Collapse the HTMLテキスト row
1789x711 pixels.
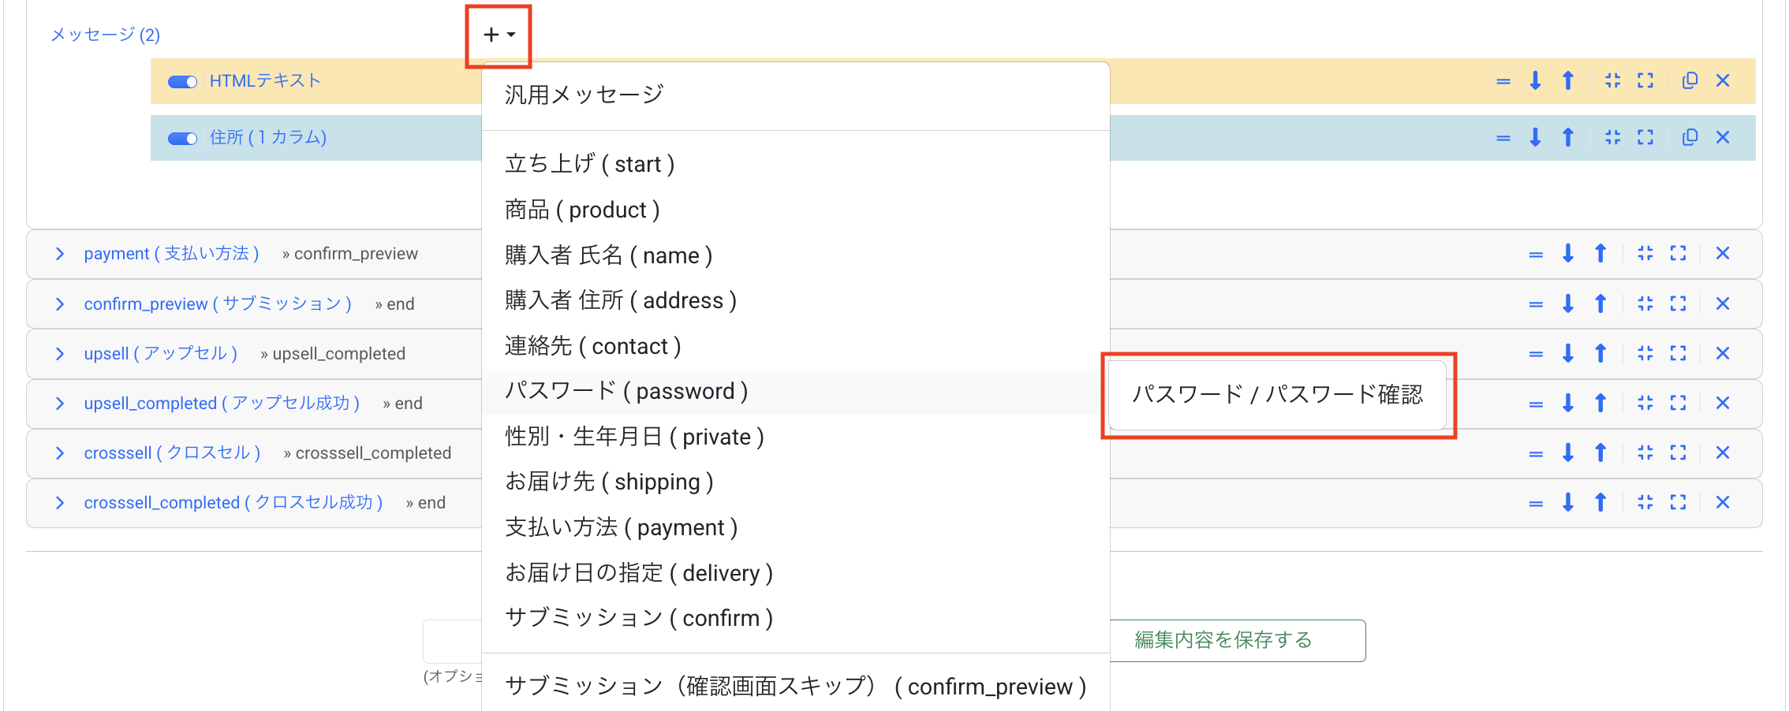tap(1612, 80)
